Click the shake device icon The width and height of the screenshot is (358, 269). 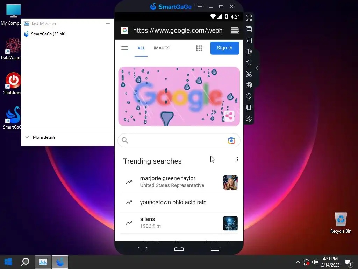249,108
